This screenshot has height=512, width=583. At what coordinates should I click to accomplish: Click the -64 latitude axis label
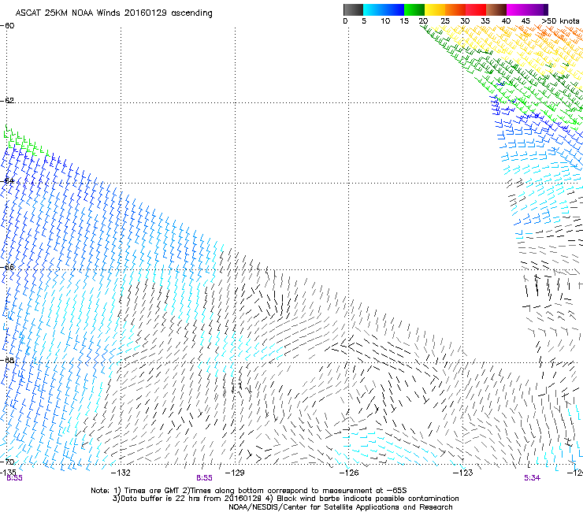(x=7, y=180)
